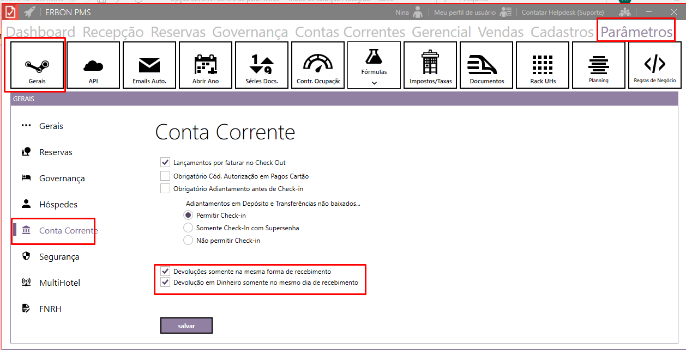The image size is (686, 350).
Task: Open Impostos/Taxas building icon
Action: [430, 65]
